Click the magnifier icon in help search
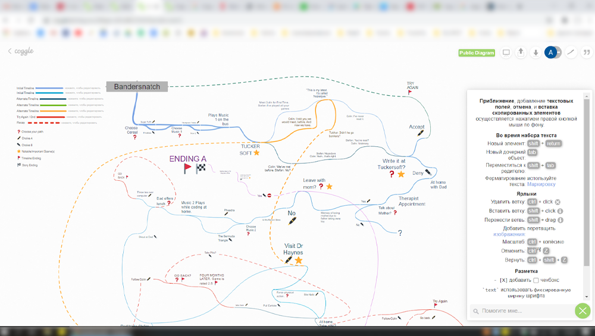Image resolution: width=595 pixels, height=336 pixels. coord(476,312)
